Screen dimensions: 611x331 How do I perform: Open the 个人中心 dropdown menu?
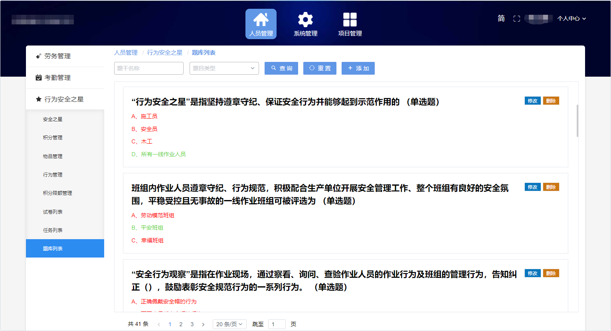571,19
